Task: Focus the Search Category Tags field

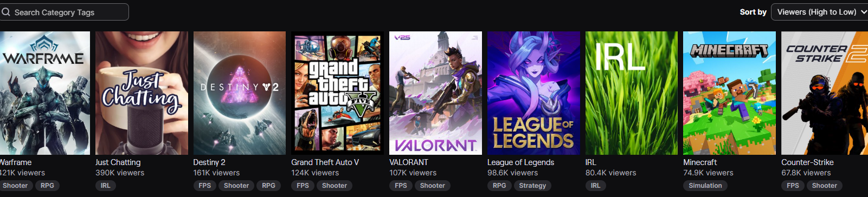Action: (64, 12)
